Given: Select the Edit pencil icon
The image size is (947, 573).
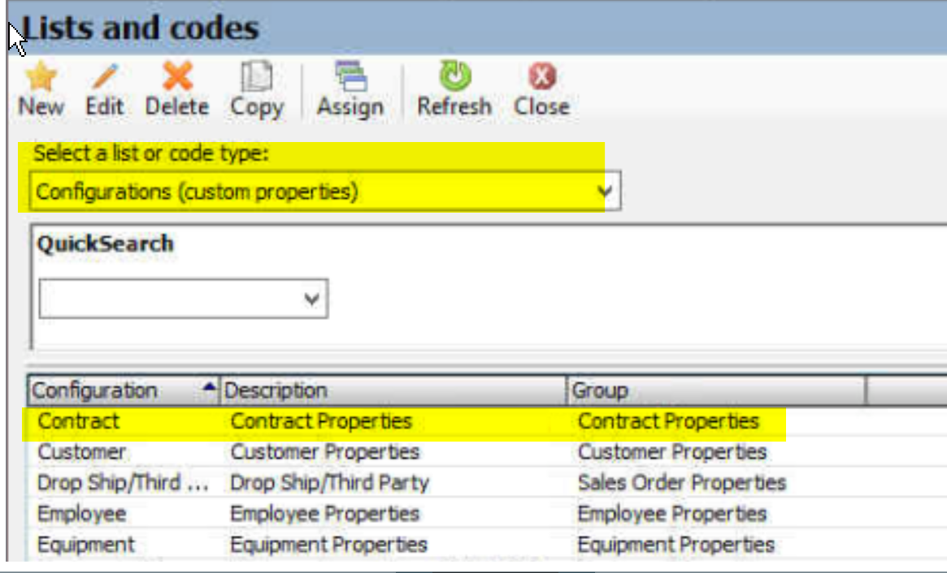Looking at the screenshot, I should pyautogui.click(x=105, y=77).
